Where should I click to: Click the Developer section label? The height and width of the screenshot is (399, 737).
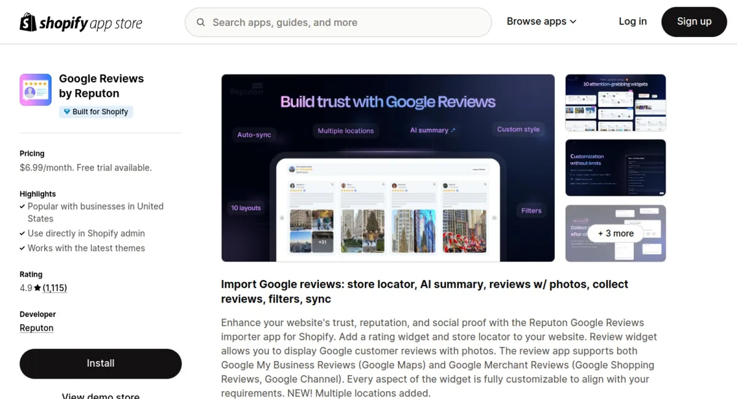click(37, 314)
